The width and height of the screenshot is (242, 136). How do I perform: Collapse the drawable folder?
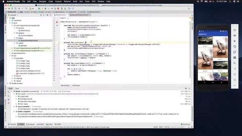tap(12, 58)
